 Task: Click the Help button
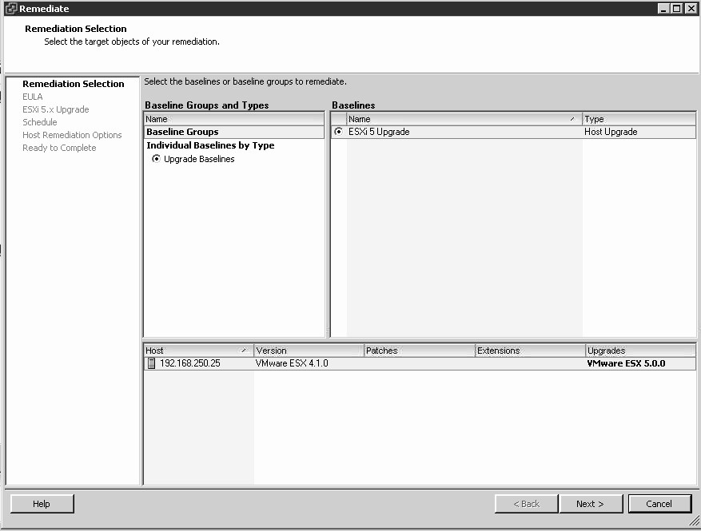[x=42, y=504]
